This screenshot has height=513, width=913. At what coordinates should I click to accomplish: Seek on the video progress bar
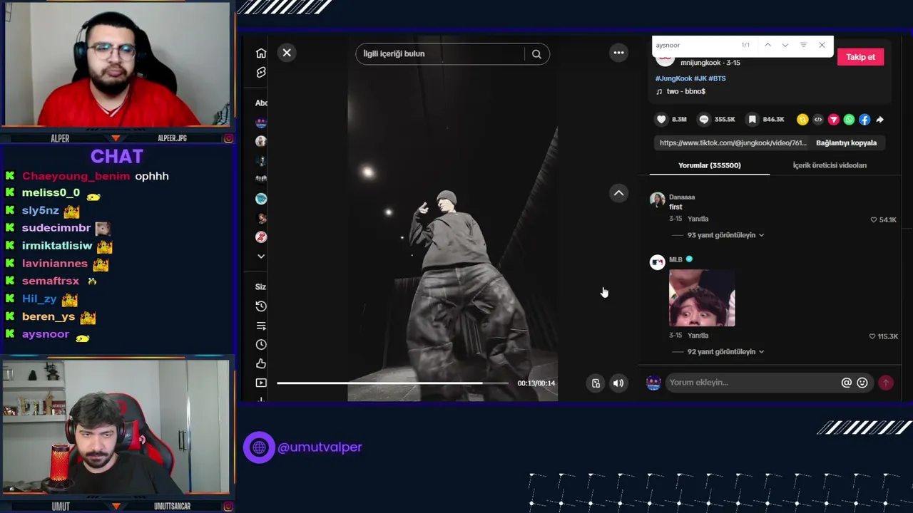coord(392,383)
